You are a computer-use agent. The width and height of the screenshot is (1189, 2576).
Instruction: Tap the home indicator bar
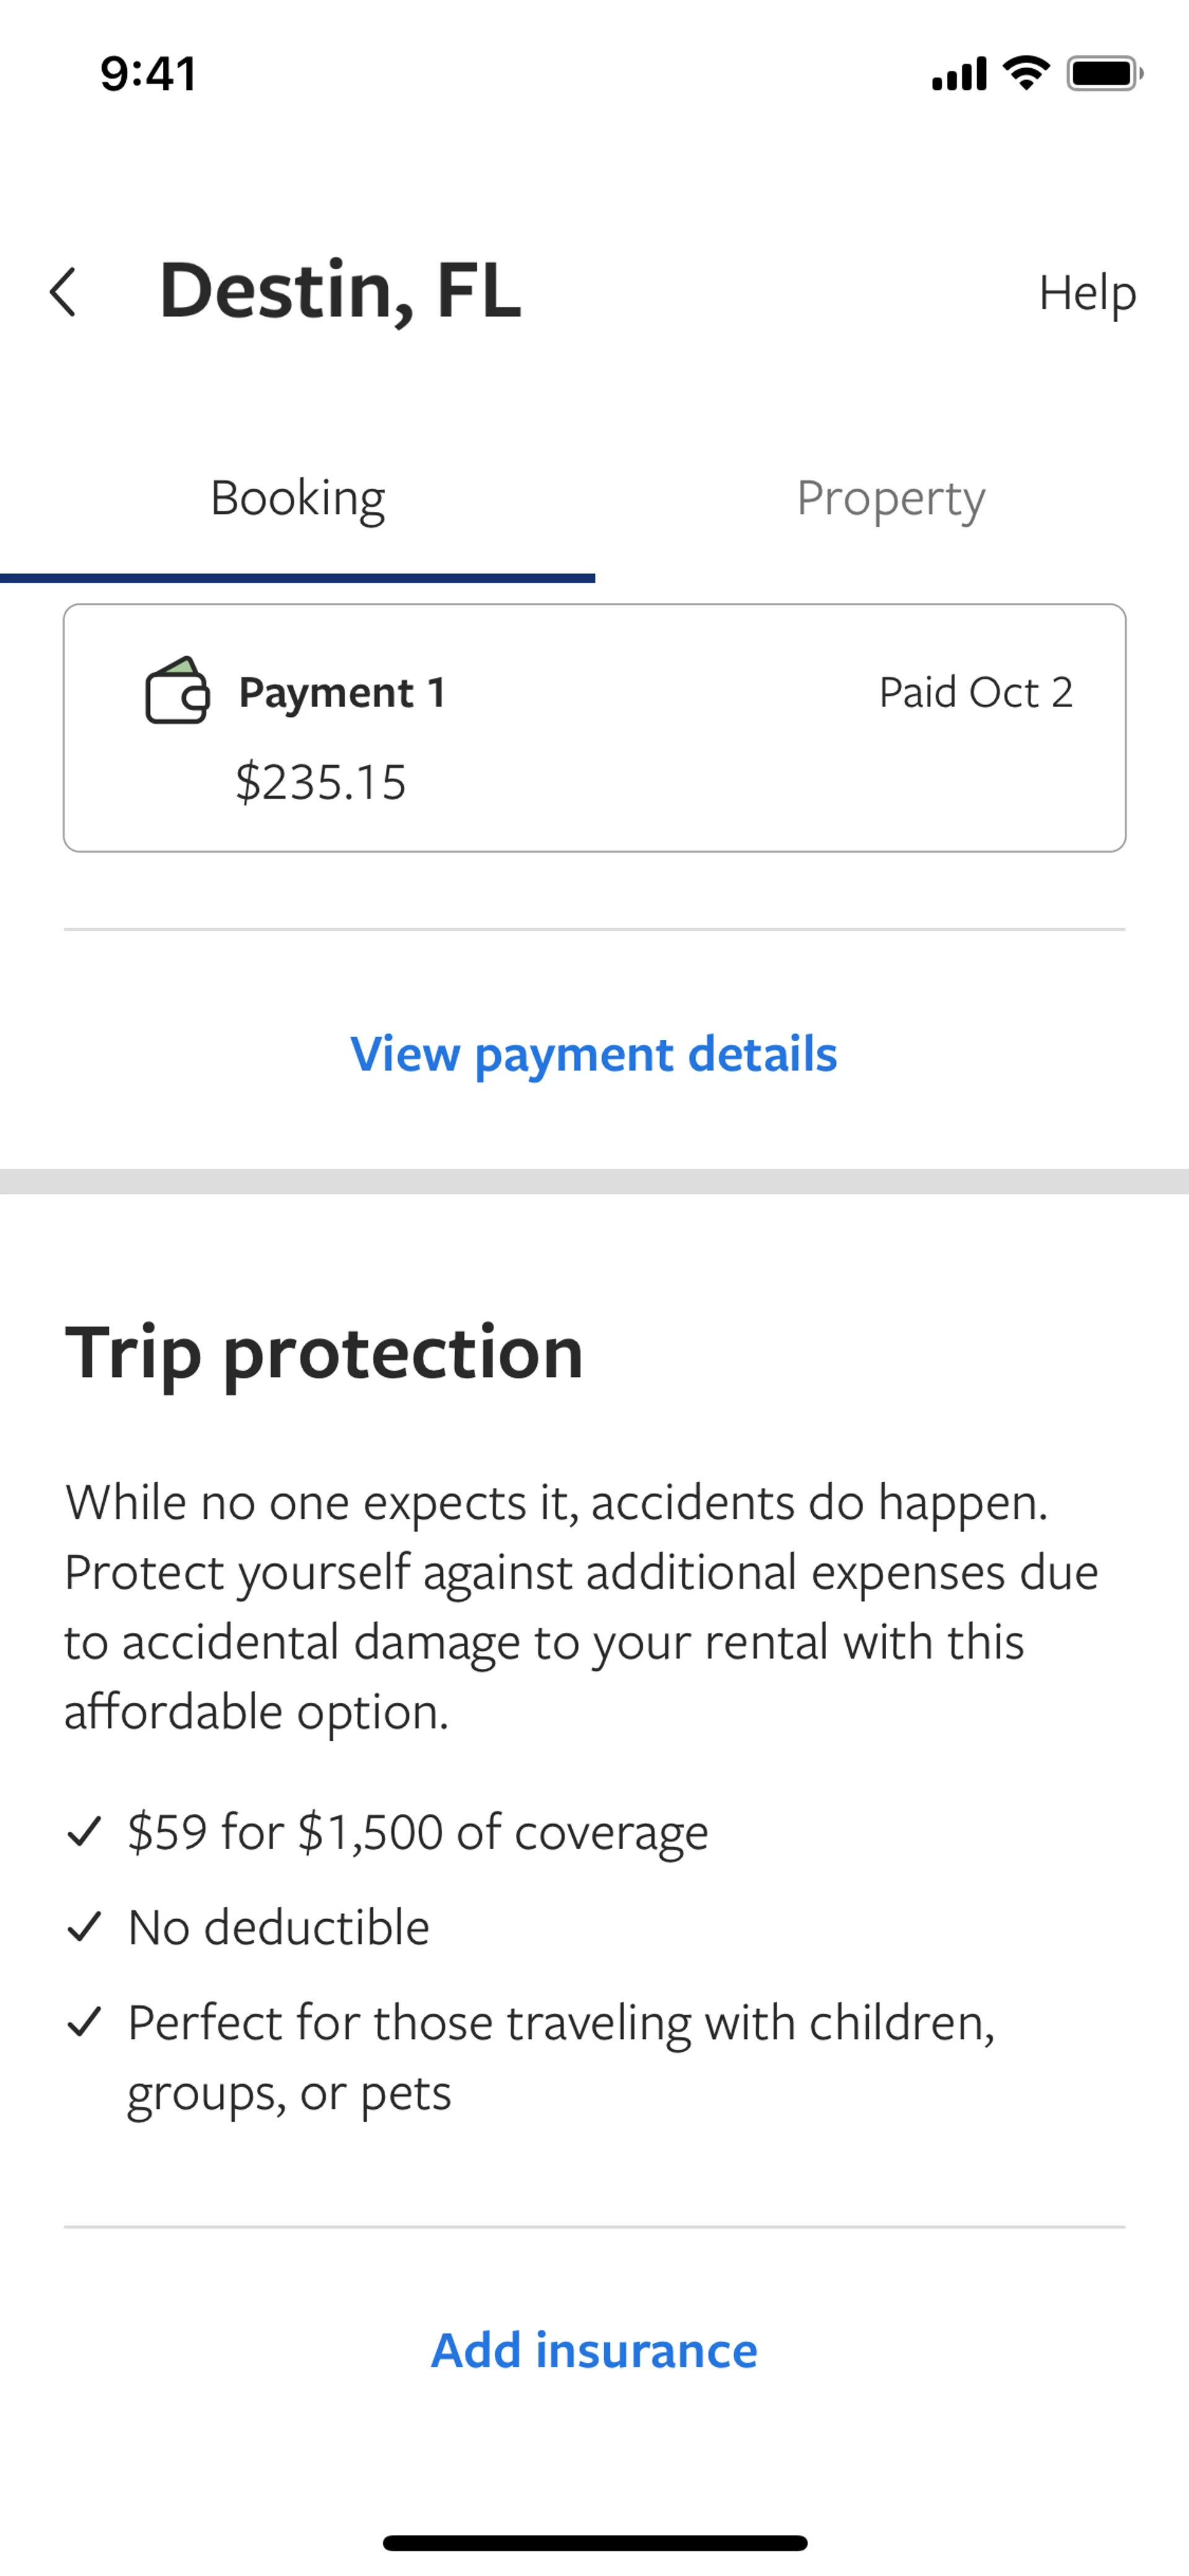594,2542
